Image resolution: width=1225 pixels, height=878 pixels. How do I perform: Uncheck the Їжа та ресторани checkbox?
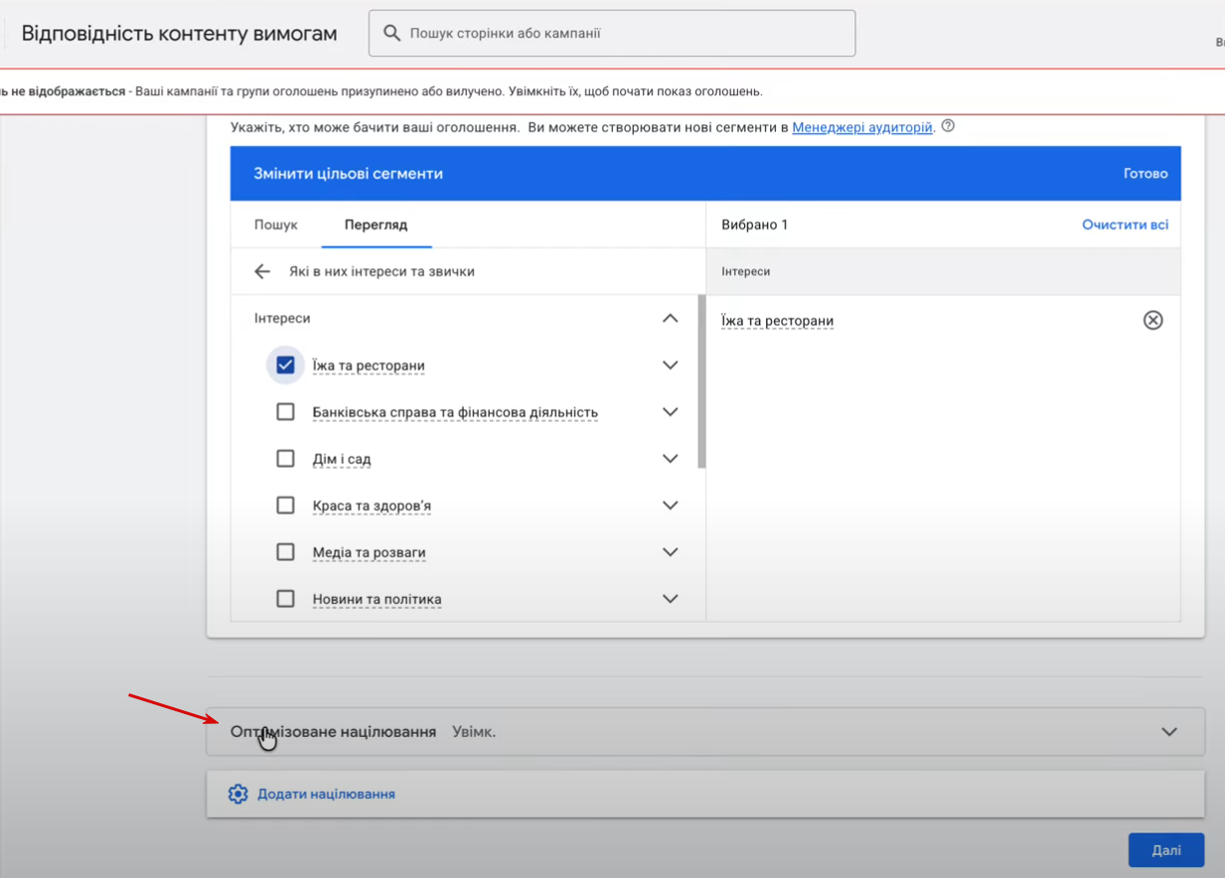click(x=285, y=366)
